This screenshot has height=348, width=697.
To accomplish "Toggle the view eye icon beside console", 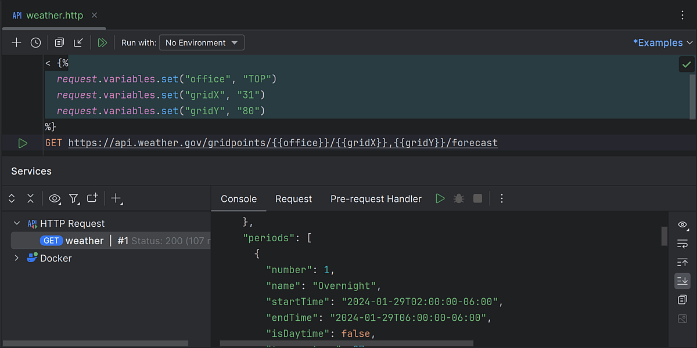I will point(682,225).
